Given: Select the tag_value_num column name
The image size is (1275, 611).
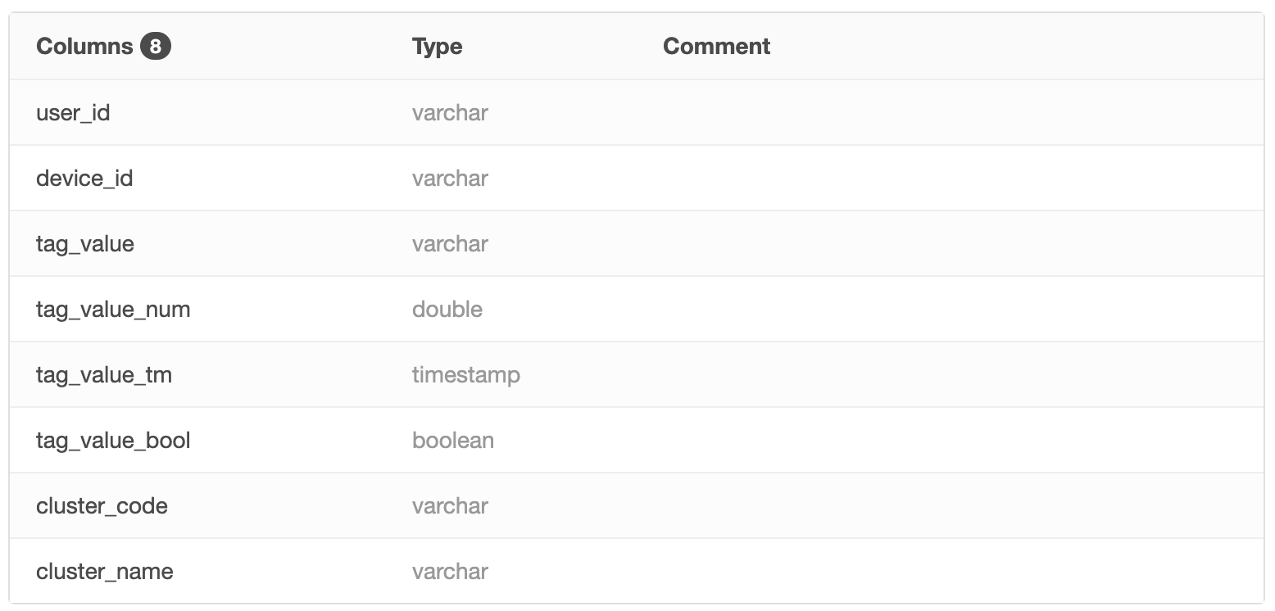Looking at the screenshot, I should tap(113, 310).
